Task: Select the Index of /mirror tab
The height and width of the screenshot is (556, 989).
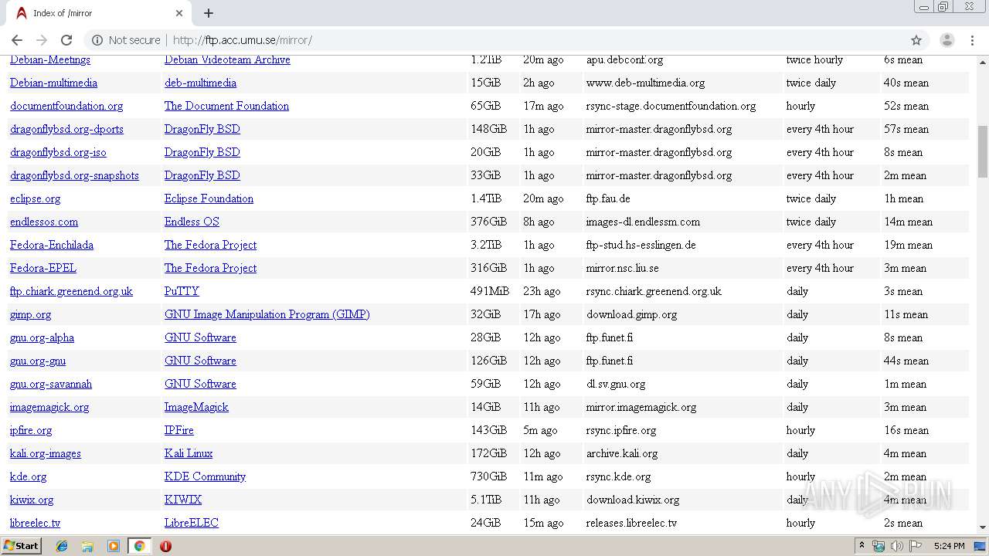Action: tap(99, 13)
